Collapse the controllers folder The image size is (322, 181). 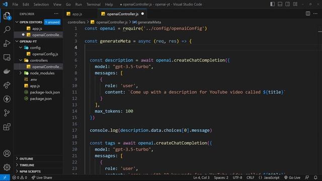coord(21,60)
